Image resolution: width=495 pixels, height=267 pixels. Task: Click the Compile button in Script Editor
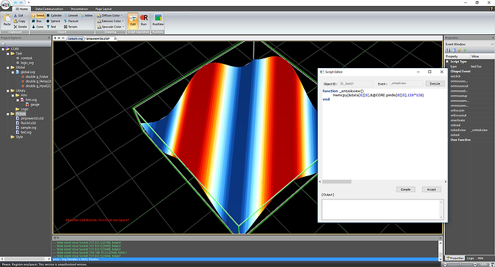click(x=406, y=189)
